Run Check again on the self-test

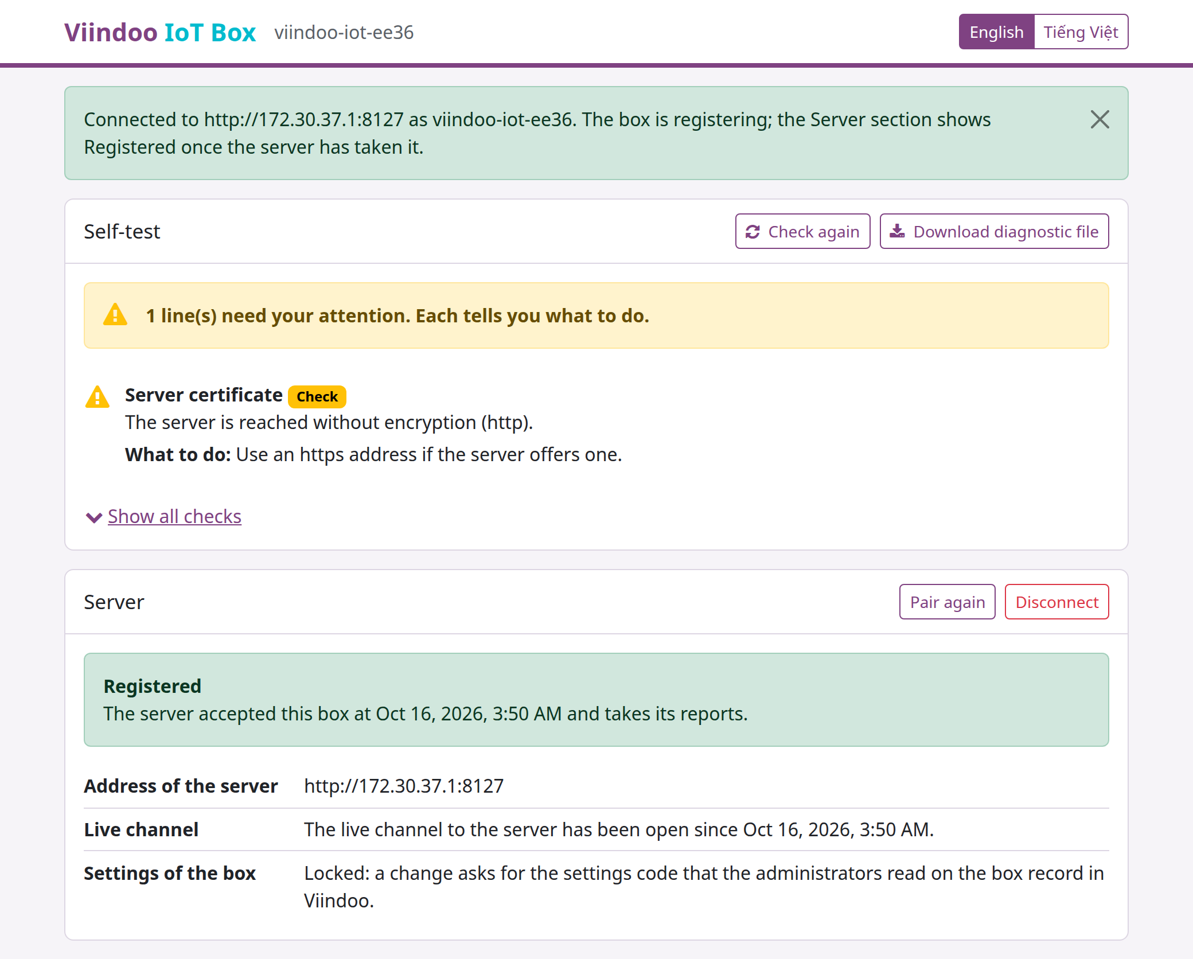[802, 231]
